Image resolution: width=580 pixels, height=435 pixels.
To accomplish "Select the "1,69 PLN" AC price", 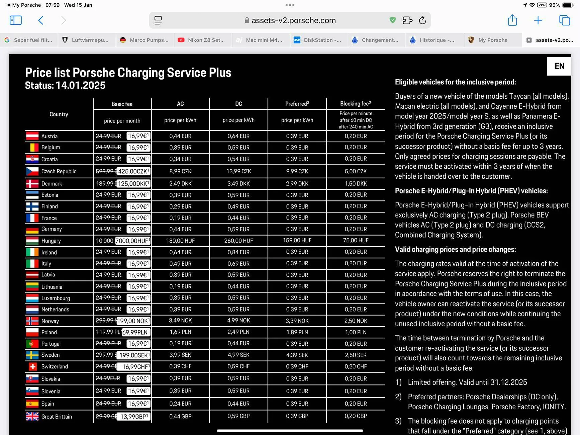I will pyautogui.click(x=180, y=332).
